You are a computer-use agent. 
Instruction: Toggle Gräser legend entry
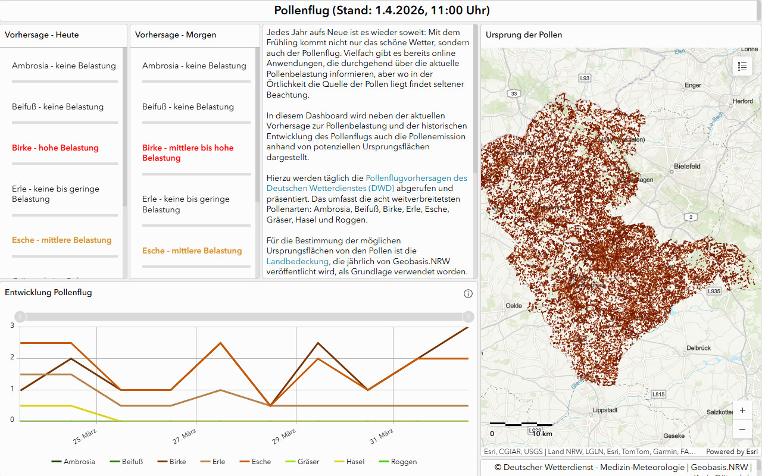302,462
